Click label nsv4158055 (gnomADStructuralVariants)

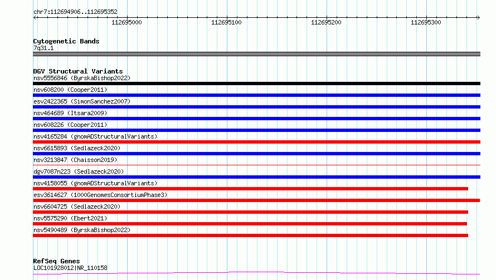95,183
